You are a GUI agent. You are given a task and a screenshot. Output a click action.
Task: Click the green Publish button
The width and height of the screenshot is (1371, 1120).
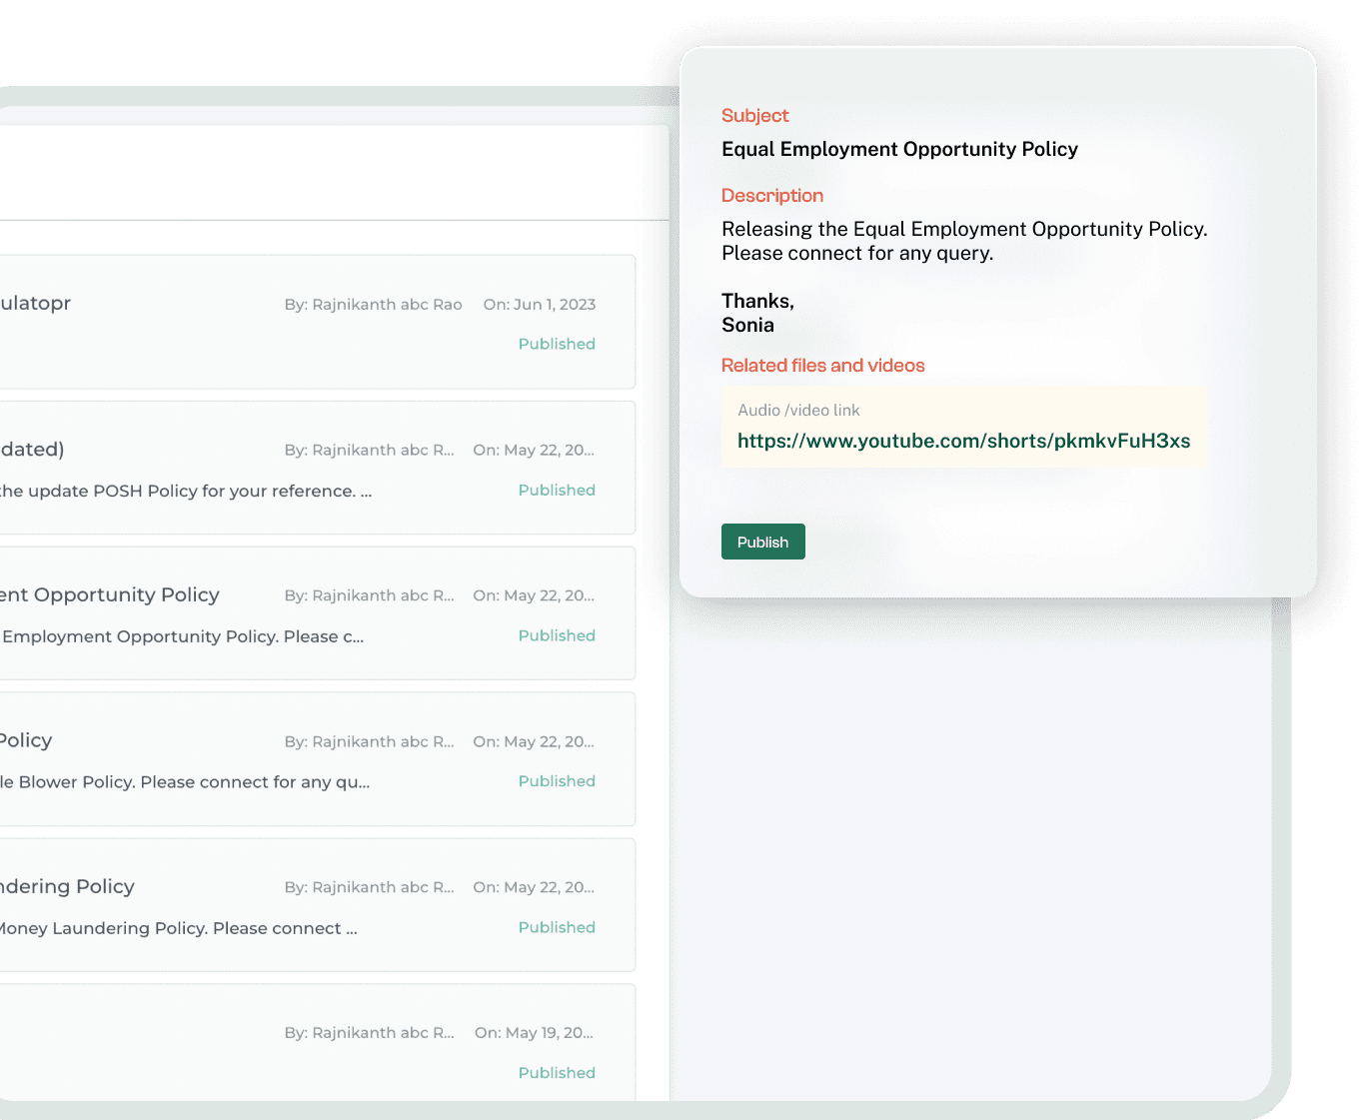(762, 542)
